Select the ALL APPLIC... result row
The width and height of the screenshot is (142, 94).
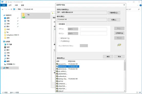[68, 71]
